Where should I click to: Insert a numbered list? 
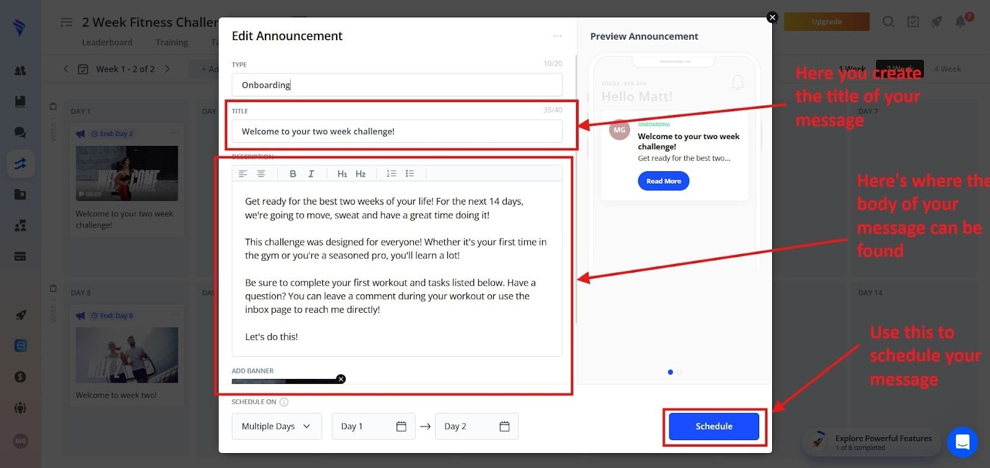point(391,174)
